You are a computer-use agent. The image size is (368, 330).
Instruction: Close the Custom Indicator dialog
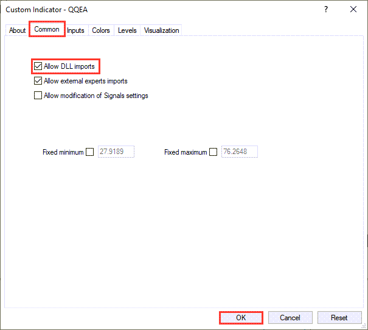pos(353,9)
